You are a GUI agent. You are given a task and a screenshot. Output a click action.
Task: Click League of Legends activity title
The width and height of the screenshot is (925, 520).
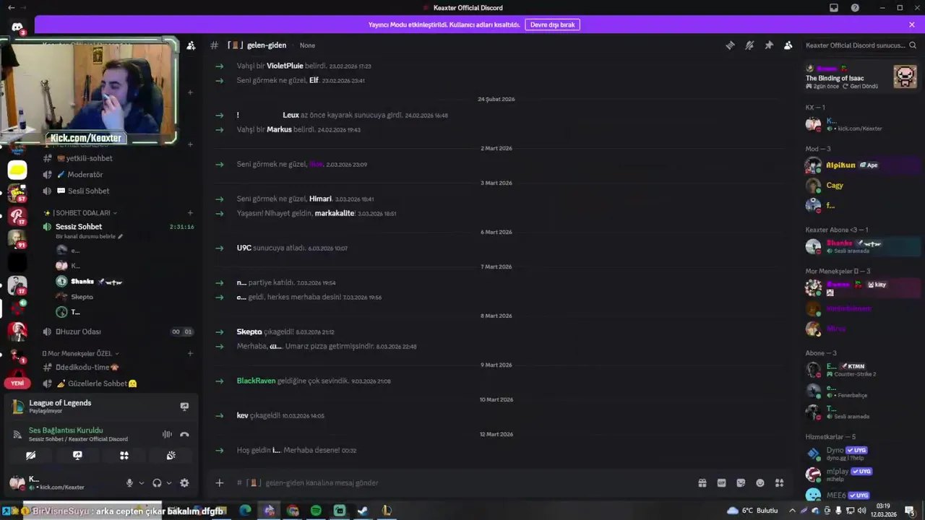(x=60, y=403)
